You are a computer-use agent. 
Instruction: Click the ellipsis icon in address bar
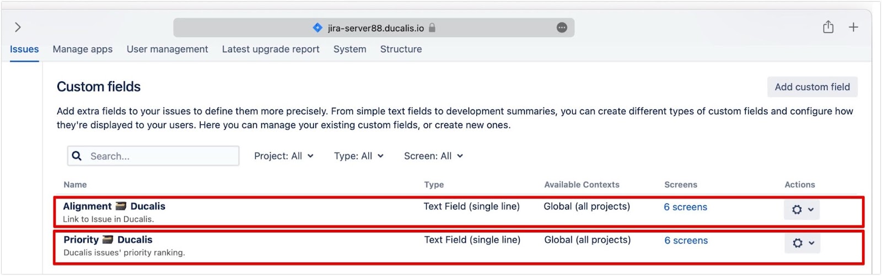[x=562, y=27]
